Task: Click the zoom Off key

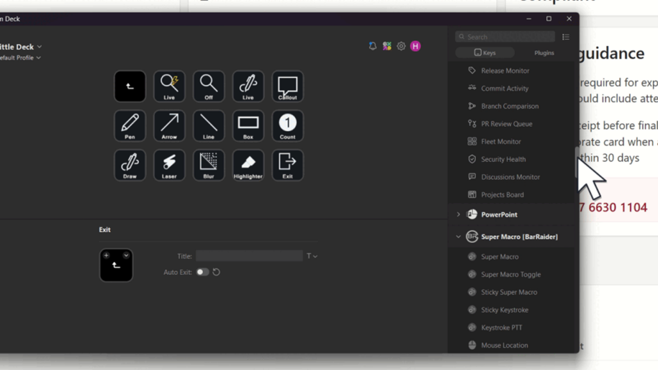Action: (x=209, y=87)
